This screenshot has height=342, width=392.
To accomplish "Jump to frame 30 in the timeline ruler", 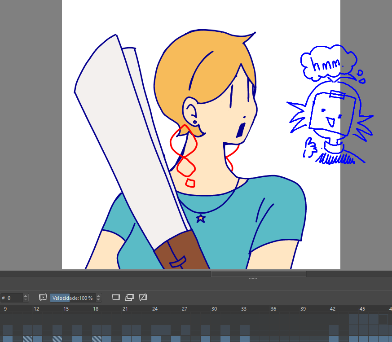I will coord(214,309).
